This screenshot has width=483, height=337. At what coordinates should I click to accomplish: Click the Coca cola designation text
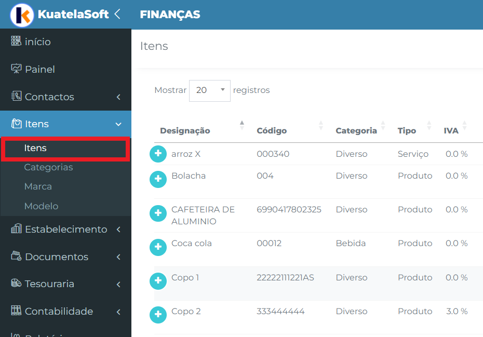[x=191, y=244]
